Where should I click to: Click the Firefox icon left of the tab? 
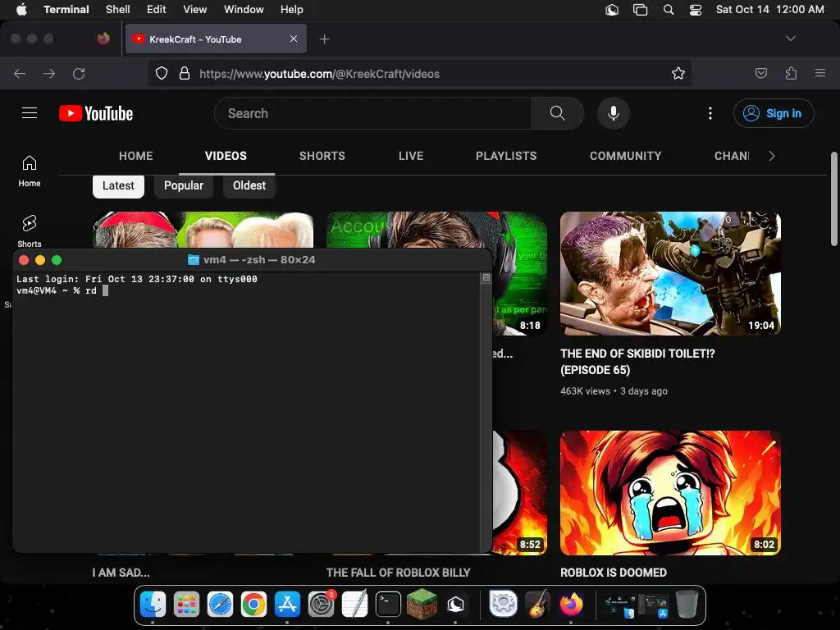tap(103, 39)
